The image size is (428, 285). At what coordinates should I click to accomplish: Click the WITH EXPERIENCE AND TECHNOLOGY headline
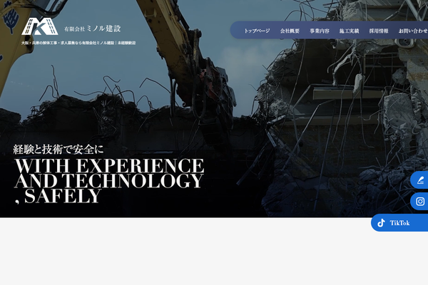pos(109,180)
